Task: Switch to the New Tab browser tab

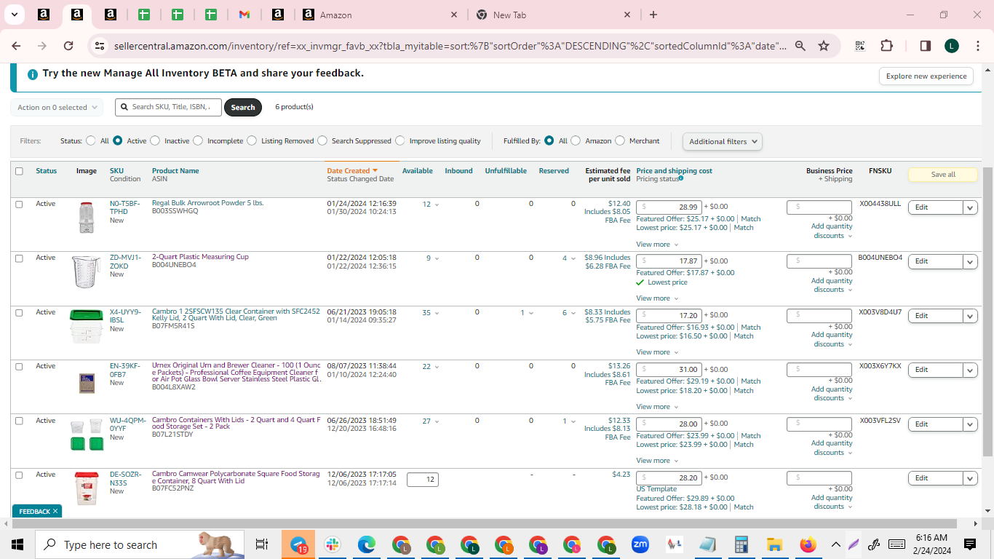Action: coord(553,15)
